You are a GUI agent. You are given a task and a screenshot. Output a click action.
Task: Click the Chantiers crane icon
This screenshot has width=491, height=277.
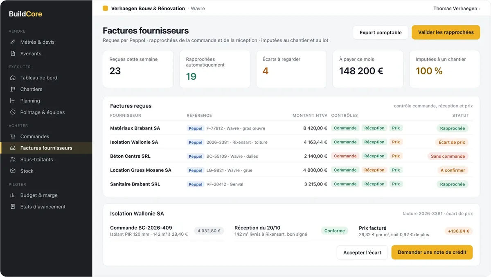[x=13, y=89]
